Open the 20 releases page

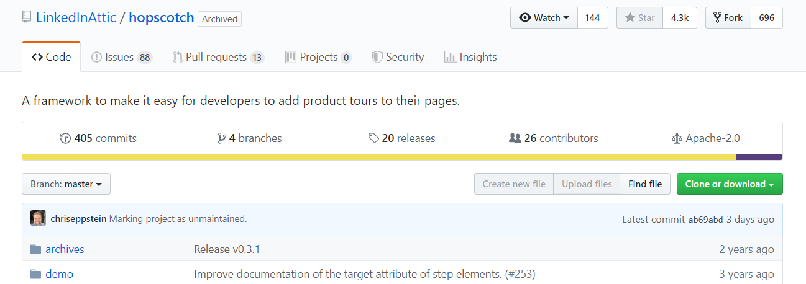pyautogui.click(x=401, y=138)
